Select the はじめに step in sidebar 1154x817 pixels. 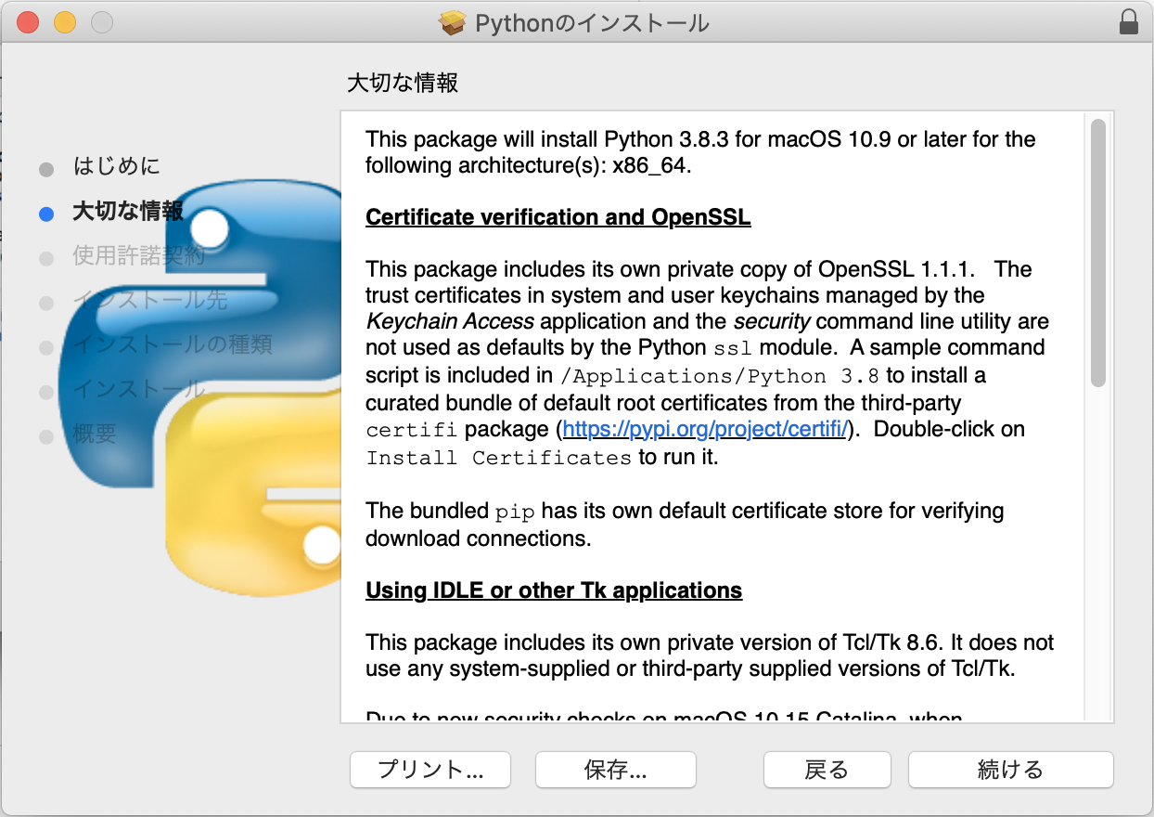(x=116, y=167)
